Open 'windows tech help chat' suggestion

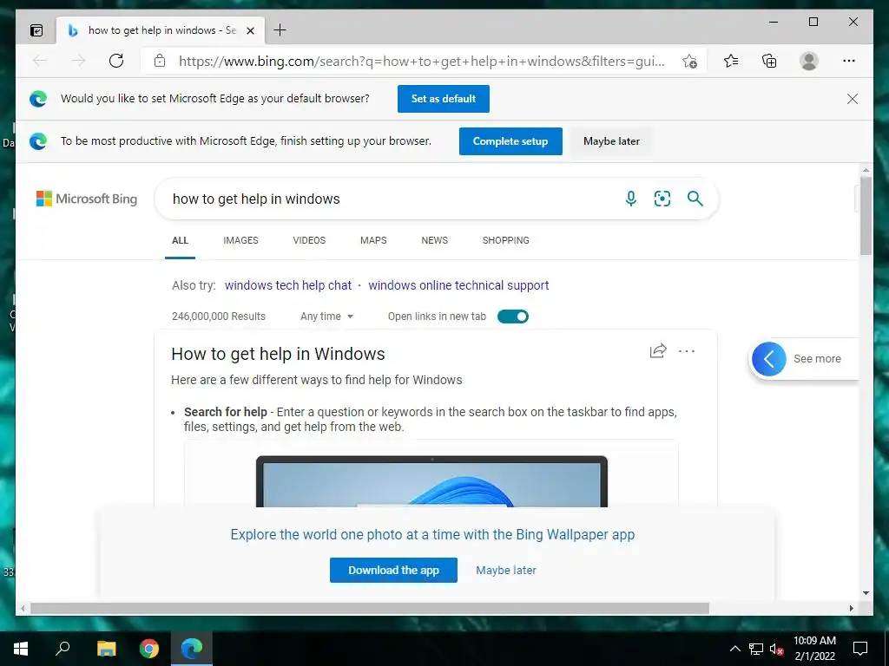pos(288,285)
